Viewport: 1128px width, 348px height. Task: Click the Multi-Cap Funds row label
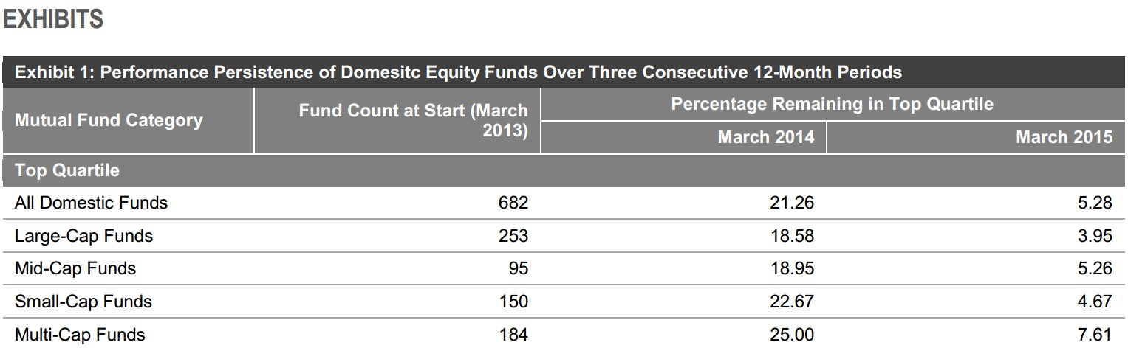click(80, 335)
